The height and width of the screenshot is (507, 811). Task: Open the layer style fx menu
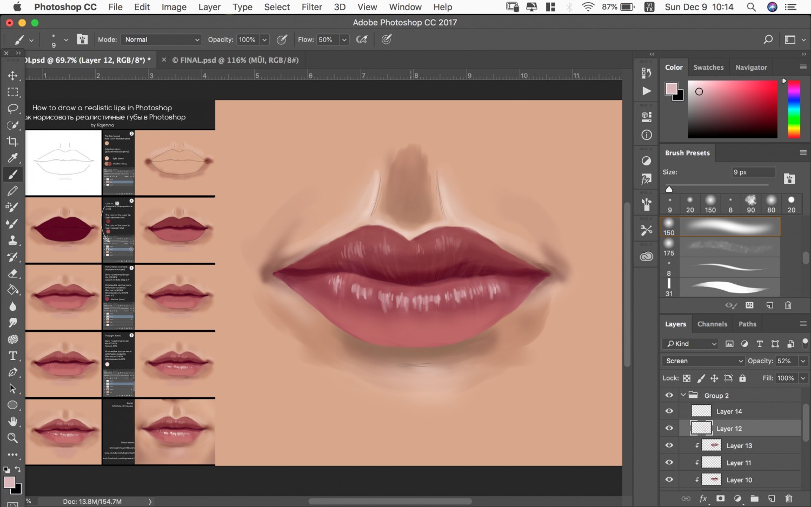pyautogui.click(x=703, y=498)
